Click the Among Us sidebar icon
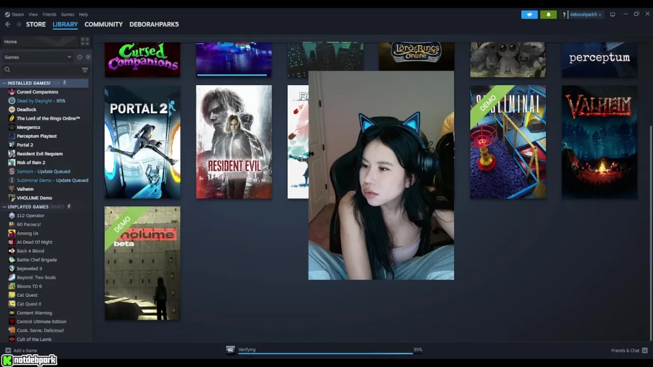The image size is (653, 367). pyautogui.click(x=12, y=233)
